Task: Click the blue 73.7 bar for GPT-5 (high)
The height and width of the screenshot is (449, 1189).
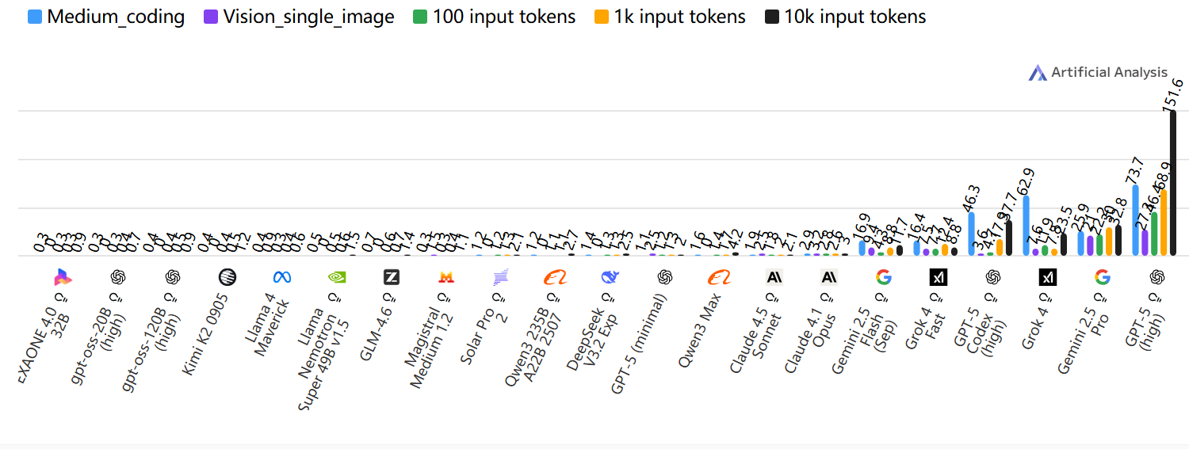Action: [x=1136, y=220]
